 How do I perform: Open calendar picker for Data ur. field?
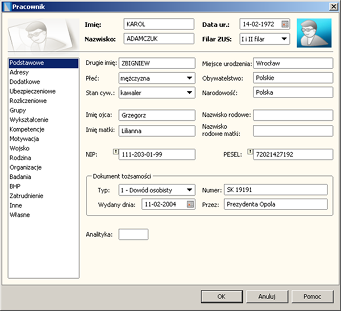coord(285,24)
